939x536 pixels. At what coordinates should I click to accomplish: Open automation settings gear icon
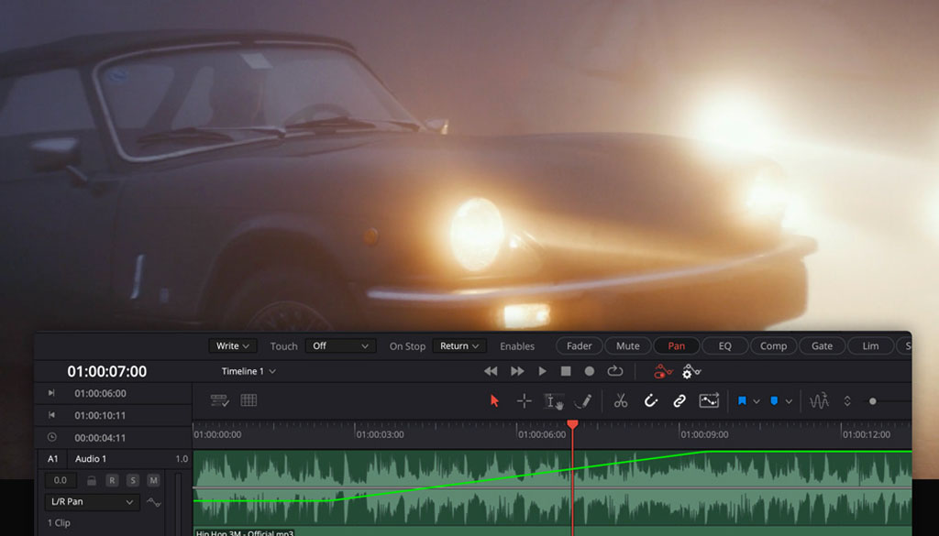tap(691, 371)
